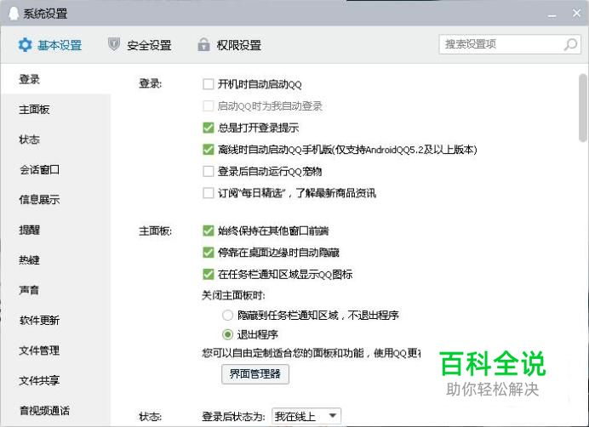Open 文件共享 sidebar item
This screenshot has width=589, height=427.
pyautogui.click(x=56, y=380)
